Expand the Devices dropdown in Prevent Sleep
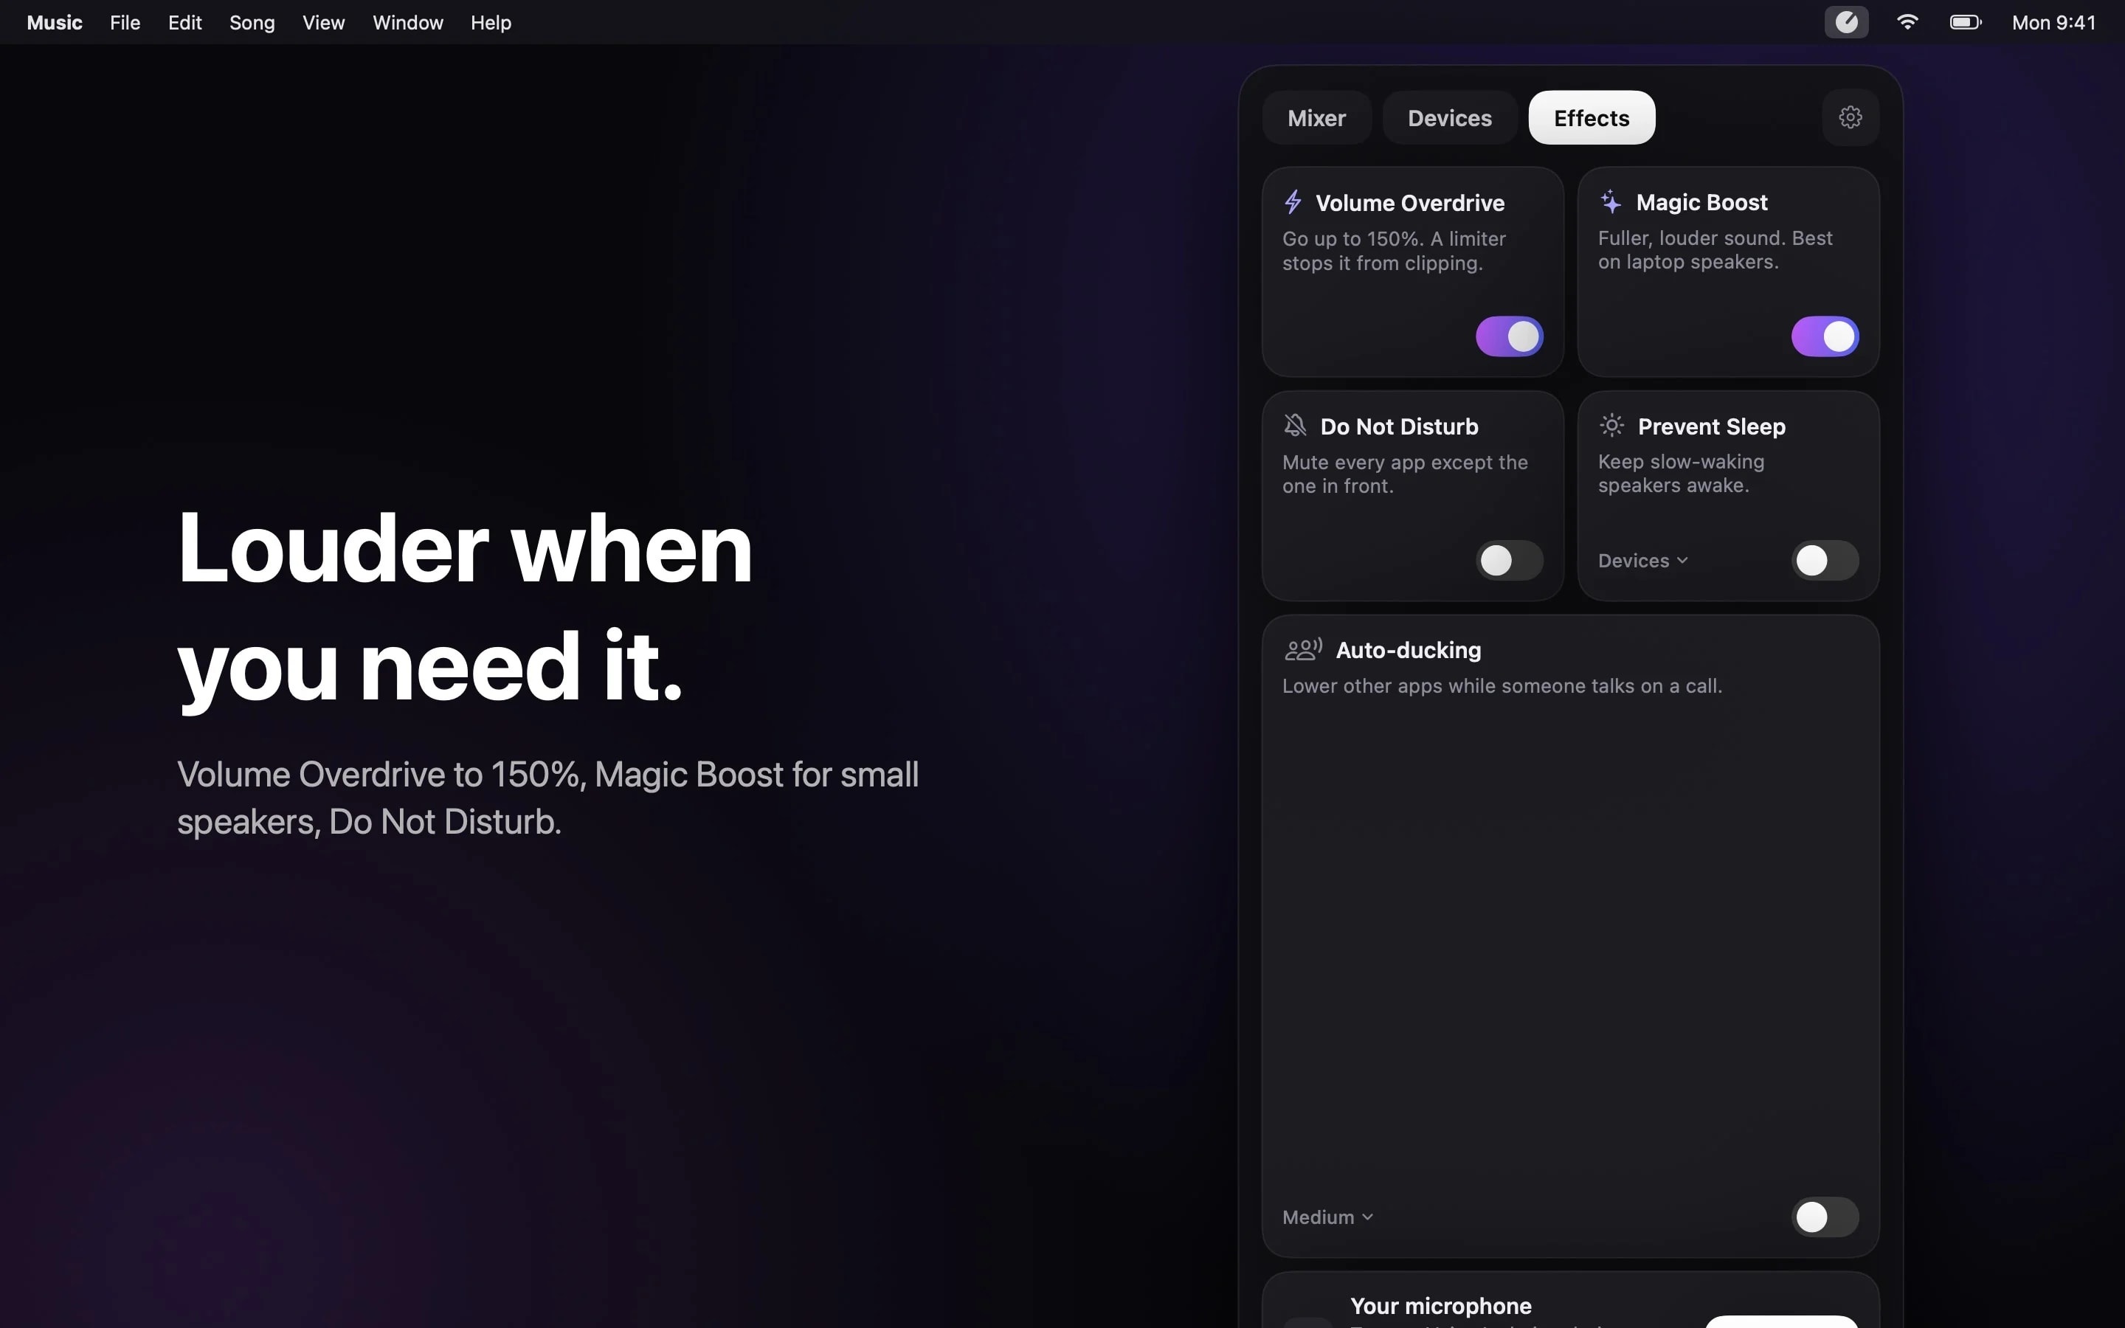Viewport: 2125px width, 1328px height. coord(1643,561)
